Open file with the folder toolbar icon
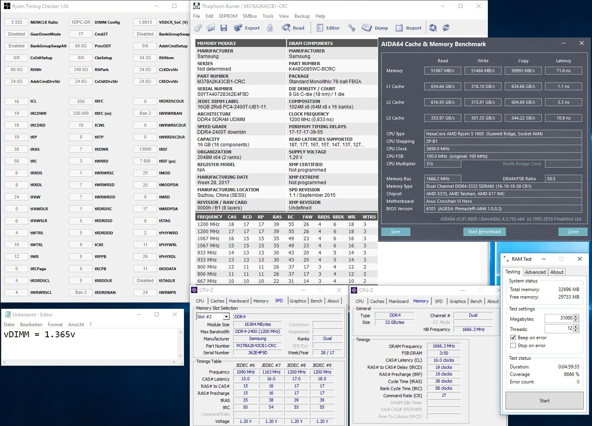592x426 pixels. [x=211, y=28]
